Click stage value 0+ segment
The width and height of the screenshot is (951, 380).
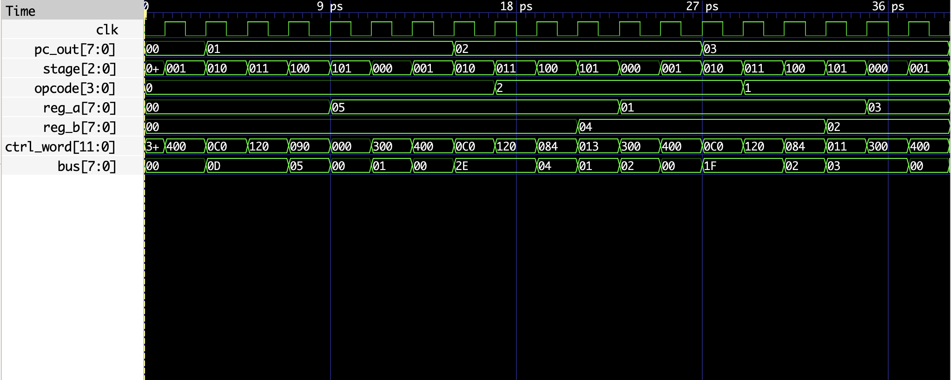pos(155,68)
